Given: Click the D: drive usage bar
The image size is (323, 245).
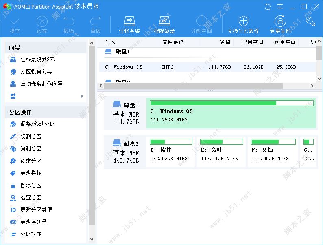Looking at the screenshot, I should tap(171, 142).
